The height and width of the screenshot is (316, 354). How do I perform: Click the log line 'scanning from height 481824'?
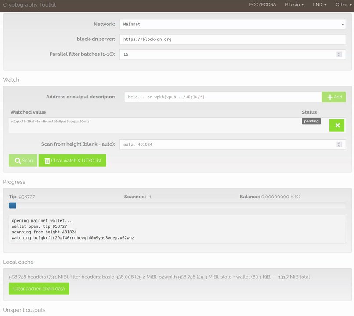(x=44, y=232)
